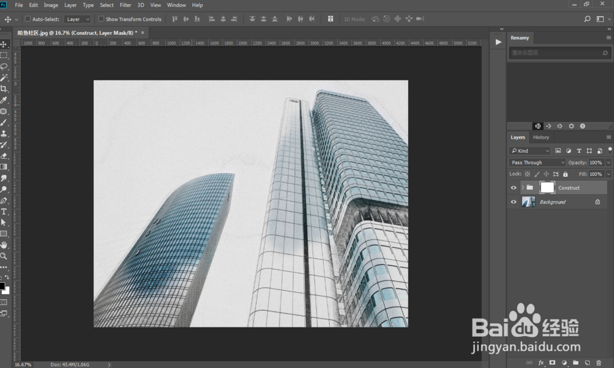The width and height of the screenshot is (614, 368).
Task: Select the Lasso tool
Action: click(x=4, y=66)
